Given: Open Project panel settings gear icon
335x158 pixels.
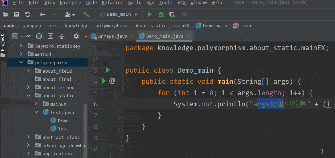Looking at the screenshot, I should tap(76, 36).
